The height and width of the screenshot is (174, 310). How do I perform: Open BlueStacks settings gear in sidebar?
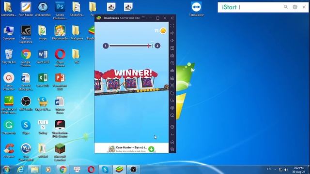[x=172, y=127]
